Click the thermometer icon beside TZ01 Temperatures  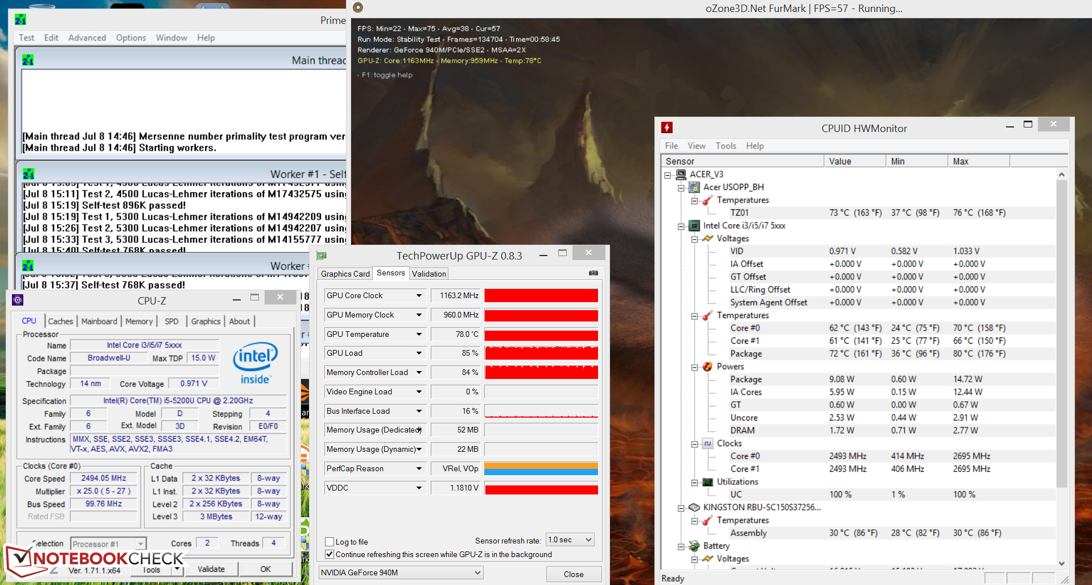click(708, 200)
